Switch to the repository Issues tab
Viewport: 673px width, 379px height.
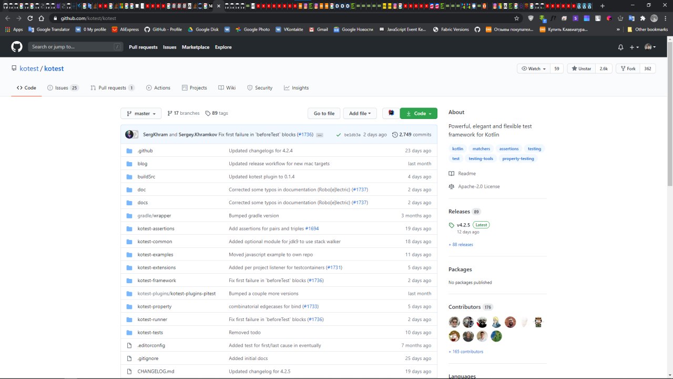[63, 88]
